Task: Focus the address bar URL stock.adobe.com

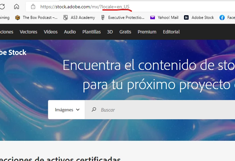Action: 85,7
